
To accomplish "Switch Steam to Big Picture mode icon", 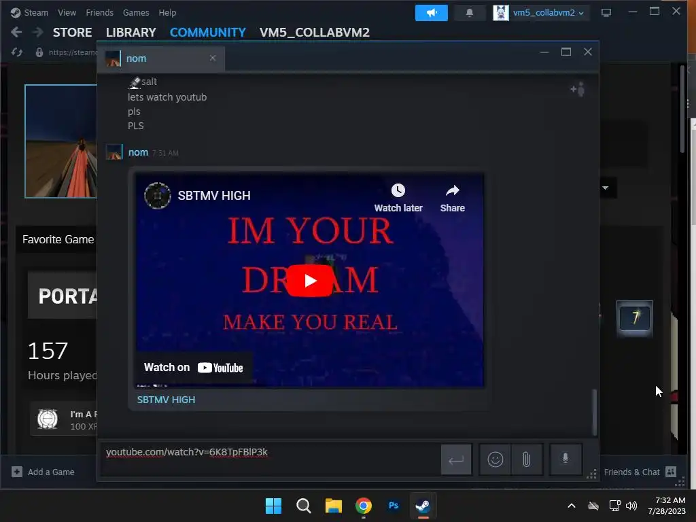I will pos(606,13).
